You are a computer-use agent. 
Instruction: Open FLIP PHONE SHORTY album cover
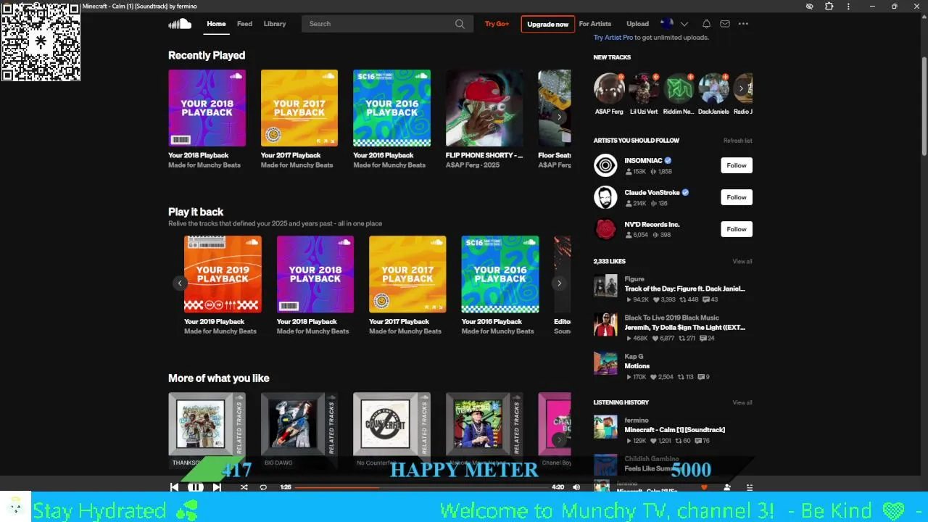pyautogui.click(x=484, y=108)
